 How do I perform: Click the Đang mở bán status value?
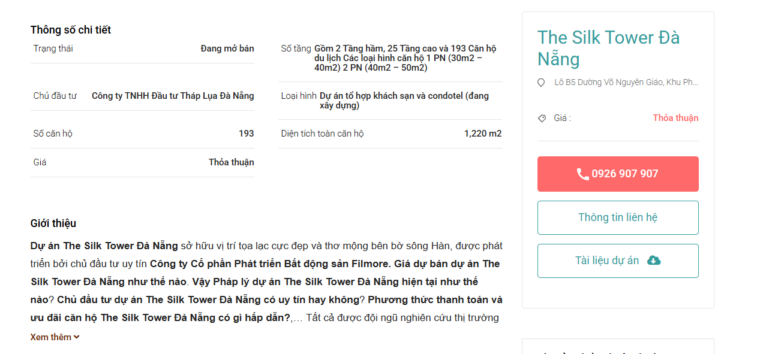pos(227,49)
